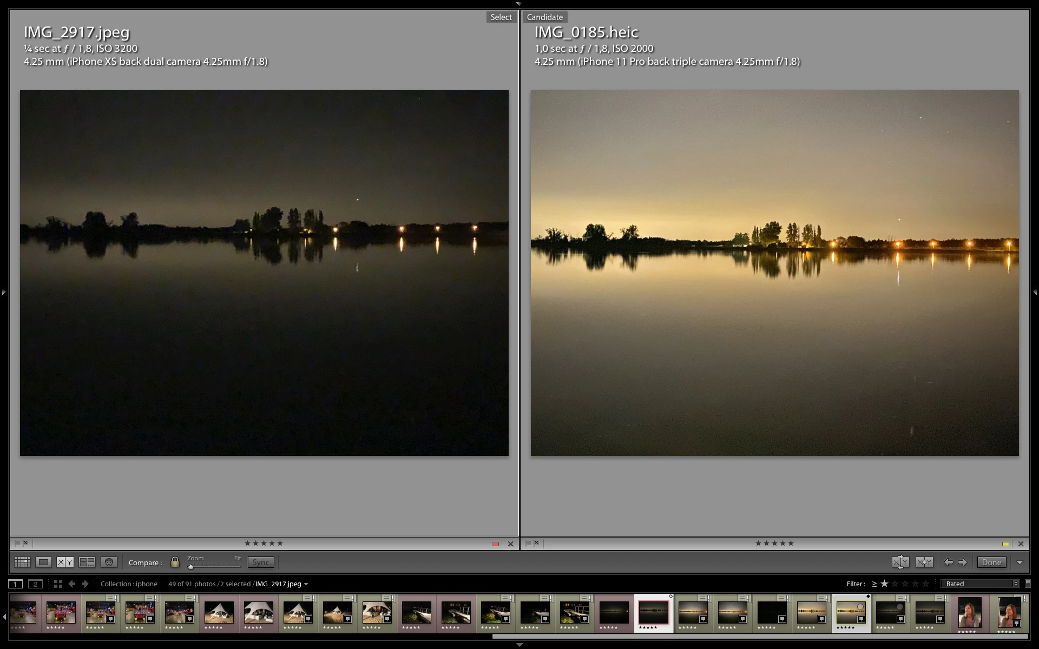This screenshot has width=1039, height=649.
Task: Make Candidate the Select photo
Action: click(x=924, y=562)
